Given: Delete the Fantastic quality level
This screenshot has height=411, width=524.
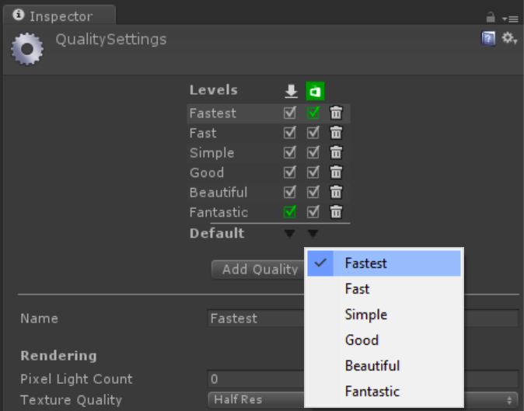Looking at the screenshot, I should tap(336, 212).
